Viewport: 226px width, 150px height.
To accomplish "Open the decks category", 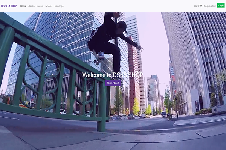I will pyautogui.click(x=31, y=6).
